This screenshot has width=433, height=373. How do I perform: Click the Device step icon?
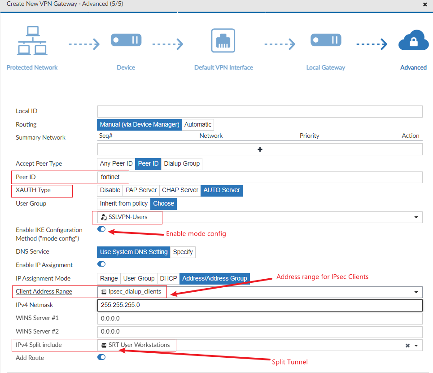tap(126, 40)
